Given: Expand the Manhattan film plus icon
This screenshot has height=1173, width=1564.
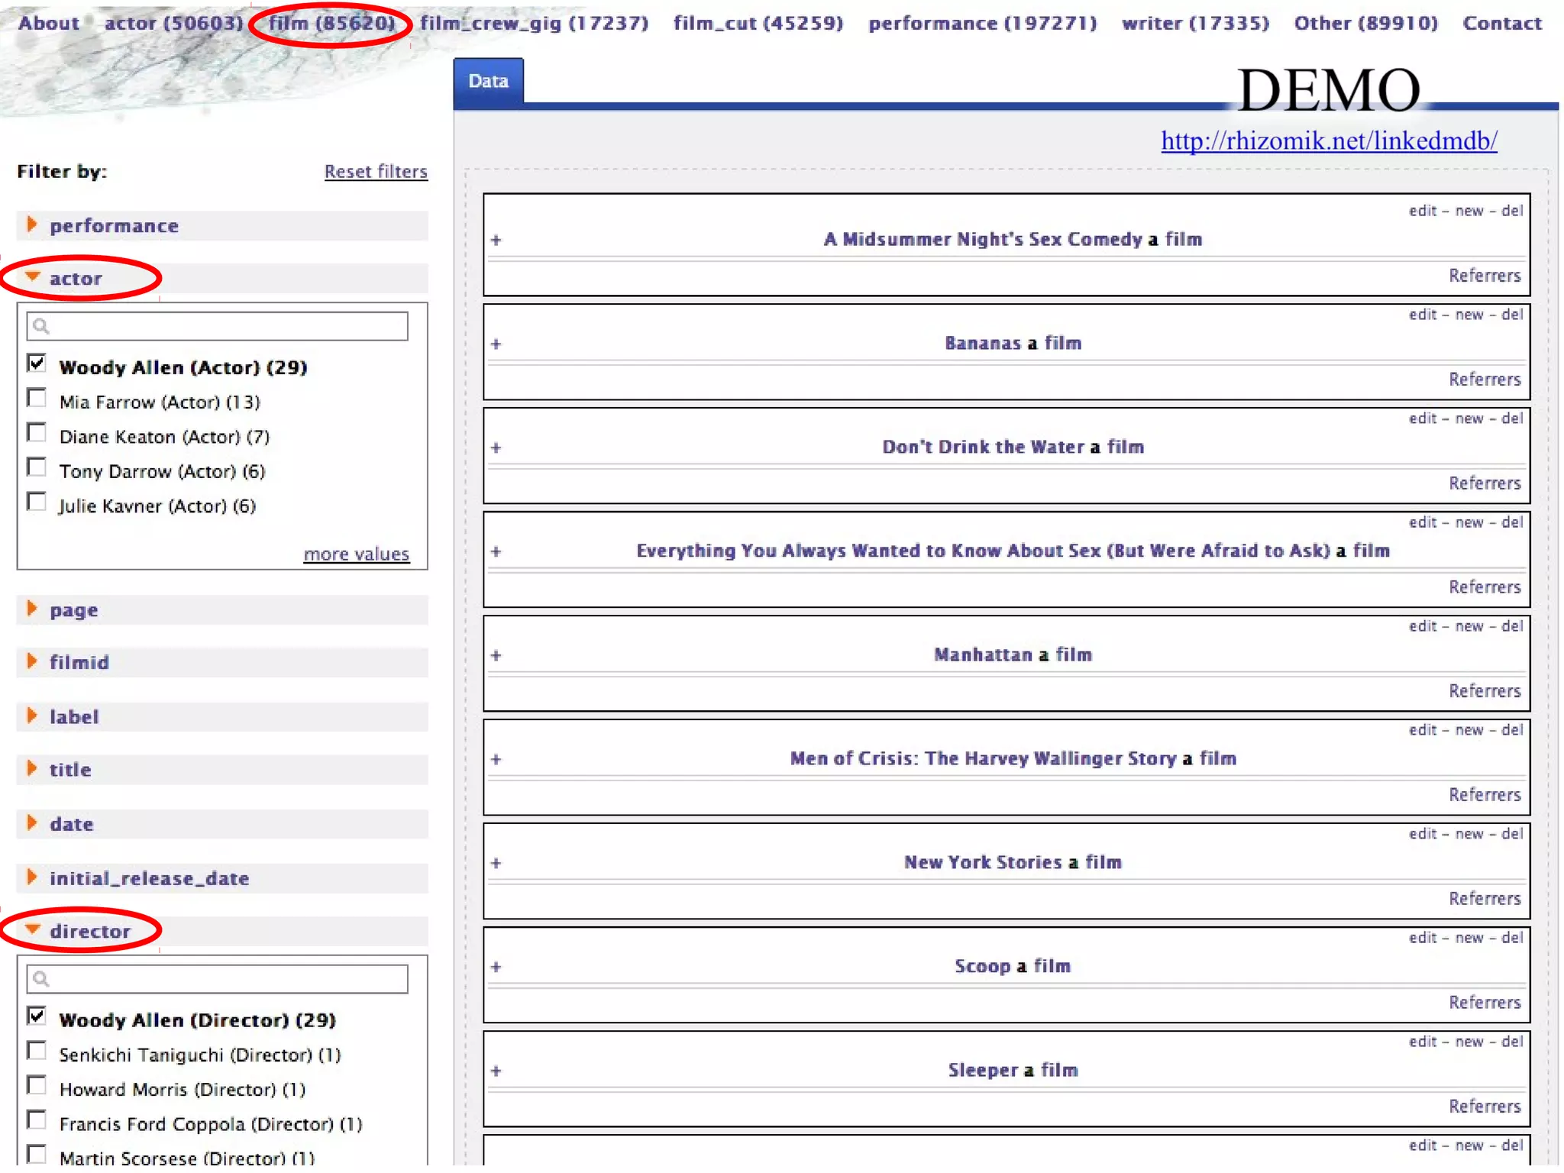Looking at the screenshot, I should click(x=496, y=656).
